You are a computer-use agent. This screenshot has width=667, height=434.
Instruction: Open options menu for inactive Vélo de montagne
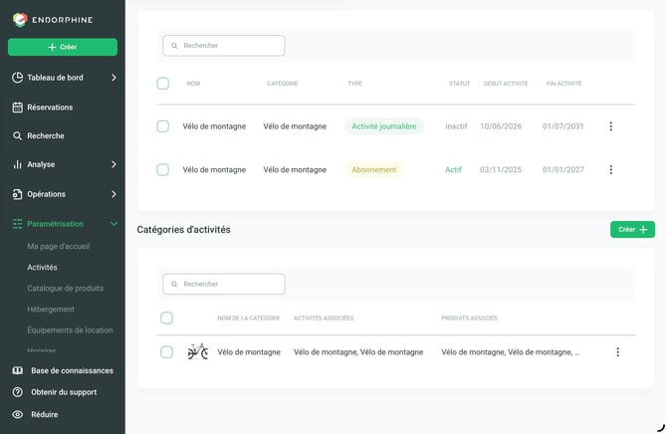611,126
